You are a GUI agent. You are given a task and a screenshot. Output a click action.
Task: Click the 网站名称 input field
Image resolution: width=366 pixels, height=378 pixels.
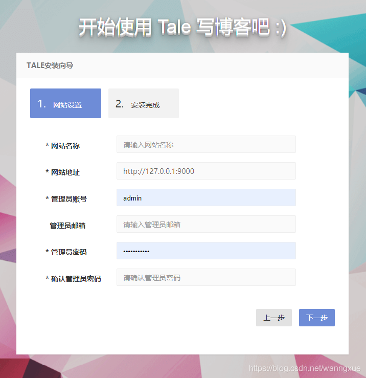(x=206, y=144)
